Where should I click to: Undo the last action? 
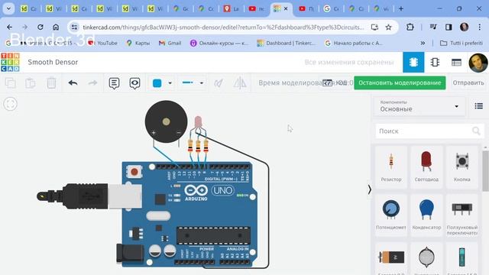tap(73, 83)
